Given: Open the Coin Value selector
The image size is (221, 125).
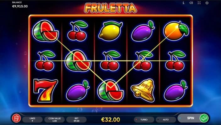Looking at the screenshot, I should tap(55, 120).
